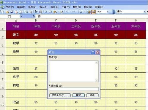Click the Print icon in the toolbar

click(x=26, y=12)
